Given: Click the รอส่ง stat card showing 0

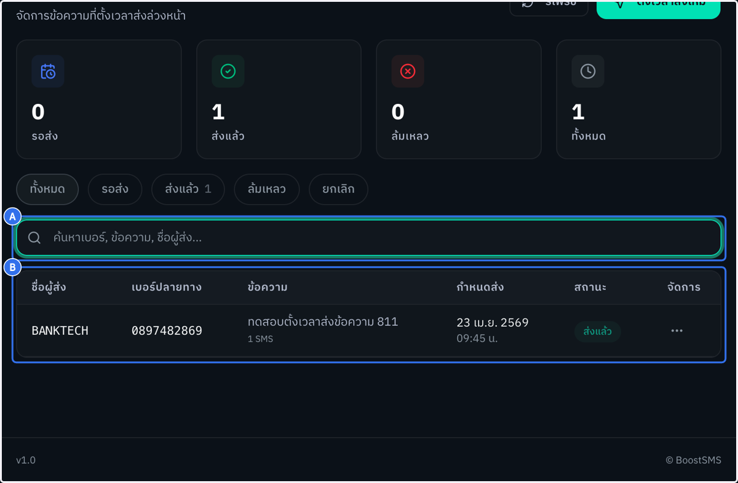Looking at the screenshot, I should point(99,100).
